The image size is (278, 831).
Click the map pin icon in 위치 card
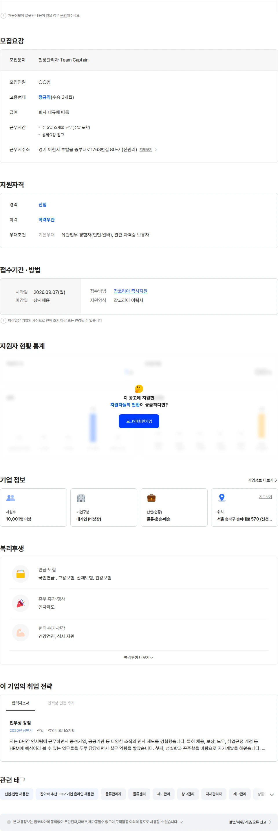pos(222,498)
